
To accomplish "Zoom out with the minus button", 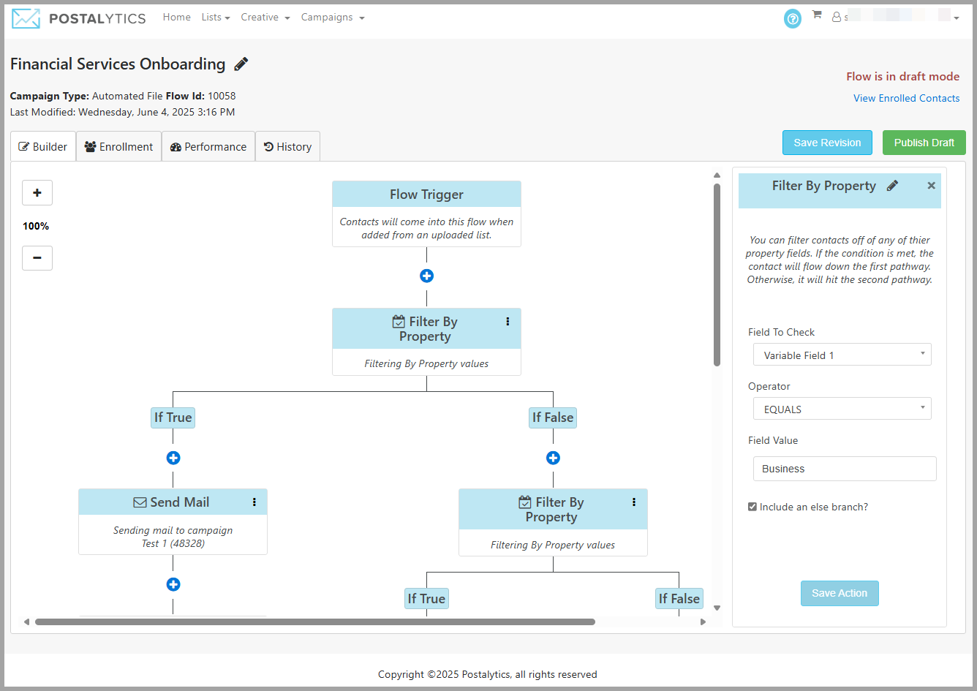I will coord(37,257).
